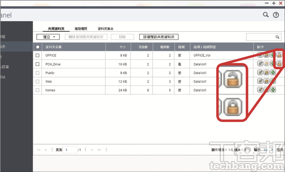Click the 回復預設共用資料夾 button
285x172 pixels.
pyautogui.click(x=159, y=37)
